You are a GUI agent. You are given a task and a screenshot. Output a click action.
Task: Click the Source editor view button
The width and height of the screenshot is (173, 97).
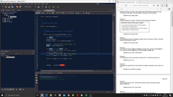click(38, 13)
